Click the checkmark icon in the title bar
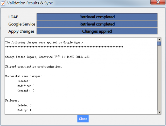 [x=3, y=3]
